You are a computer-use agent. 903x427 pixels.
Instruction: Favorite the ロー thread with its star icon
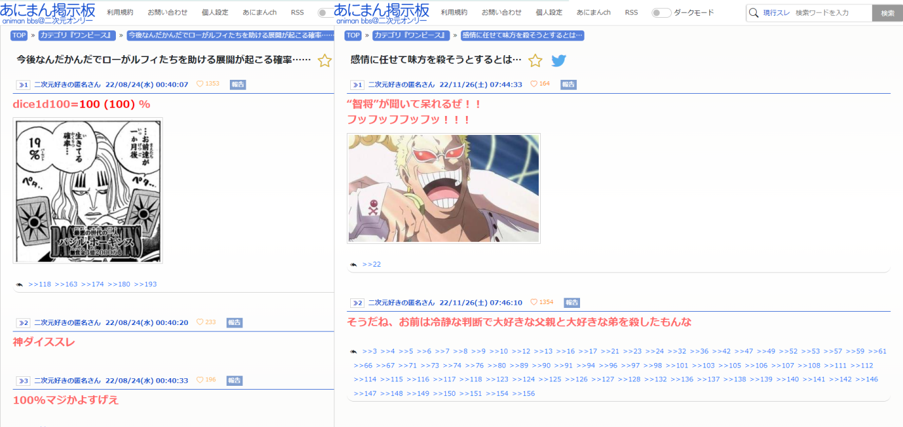point(325,61)
